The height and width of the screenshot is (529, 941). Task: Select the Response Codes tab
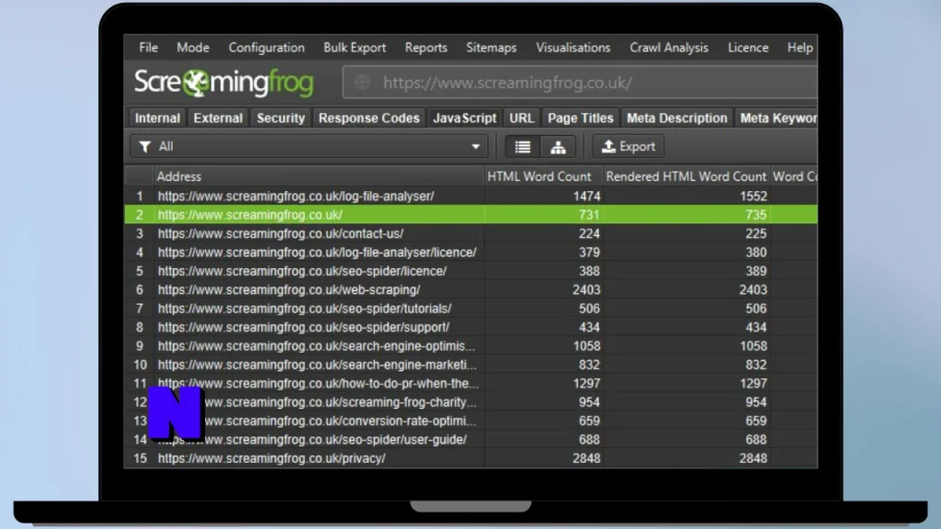(368, 118)
